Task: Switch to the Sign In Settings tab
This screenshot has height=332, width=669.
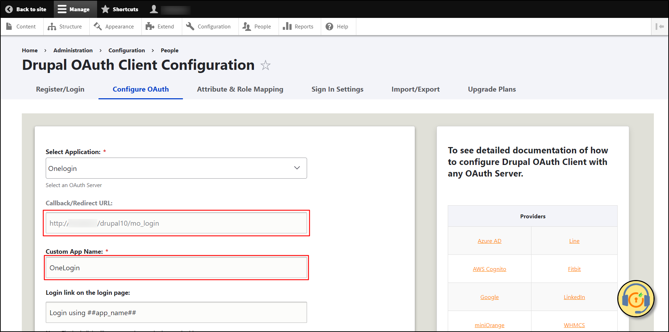Action: pyautogui.click(x=337, y=89)
